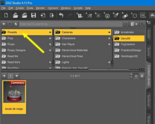Open the Render menu

[40, 8]
